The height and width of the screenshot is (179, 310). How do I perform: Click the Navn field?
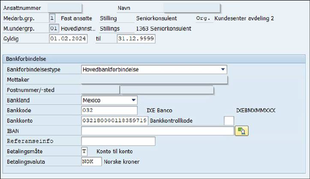point(192,8)
